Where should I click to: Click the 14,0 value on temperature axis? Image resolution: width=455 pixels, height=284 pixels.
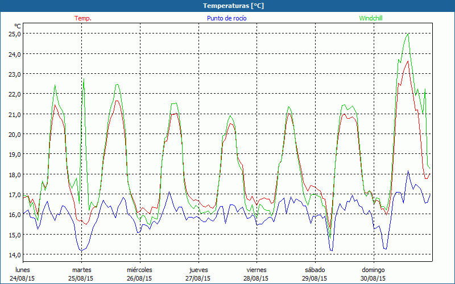tap(14, 254)
